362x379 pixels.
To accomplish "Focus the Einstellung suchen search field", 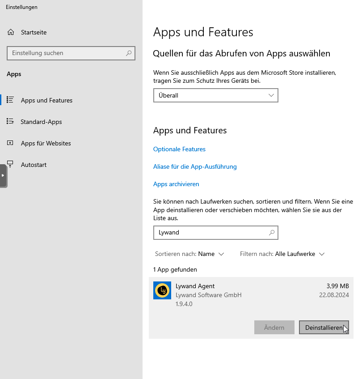I will [x=71, y=53].
